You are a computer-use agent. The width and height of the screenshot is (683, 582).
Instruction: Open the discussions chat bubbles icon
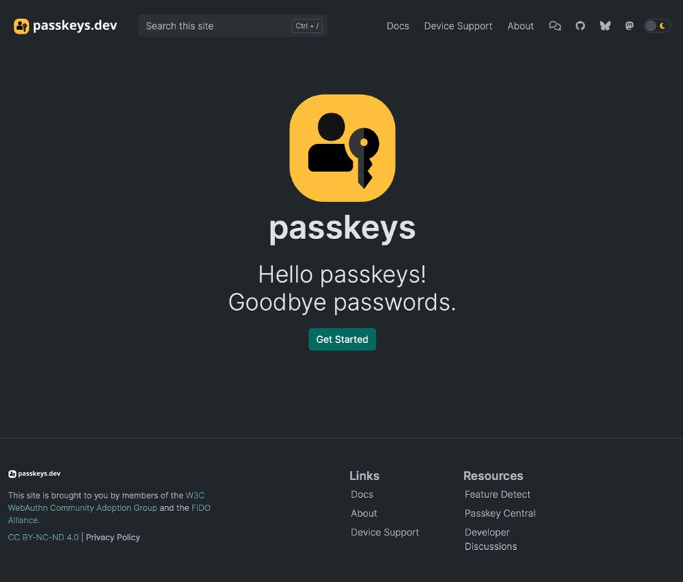click(x=555, y=26)
